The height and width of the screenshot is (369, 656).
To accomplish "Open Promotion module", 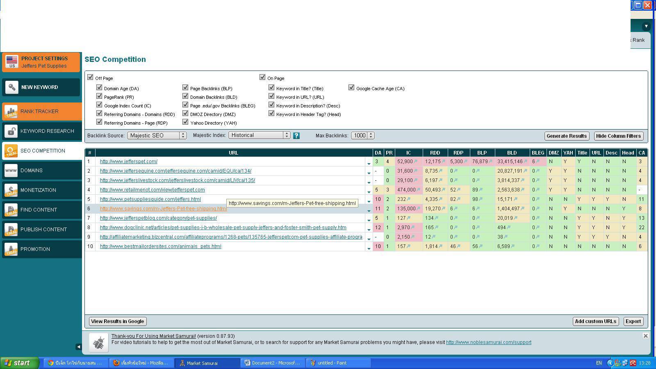I will tap(41, 249).
